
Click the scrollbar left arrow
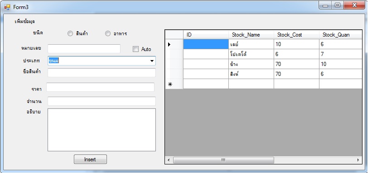point(169,160)
